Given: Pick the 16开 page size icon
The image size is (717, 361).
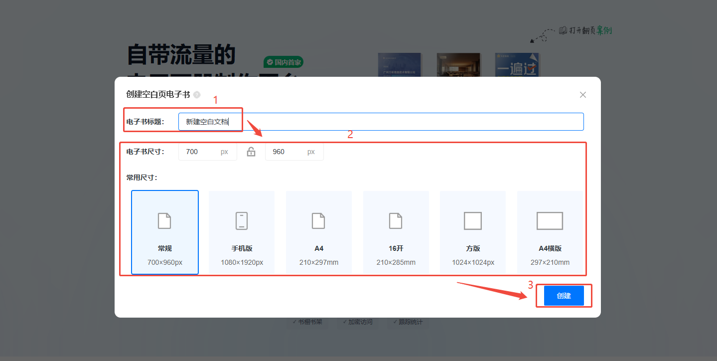Looking at the screenshot, I should (x=396, y=220).
